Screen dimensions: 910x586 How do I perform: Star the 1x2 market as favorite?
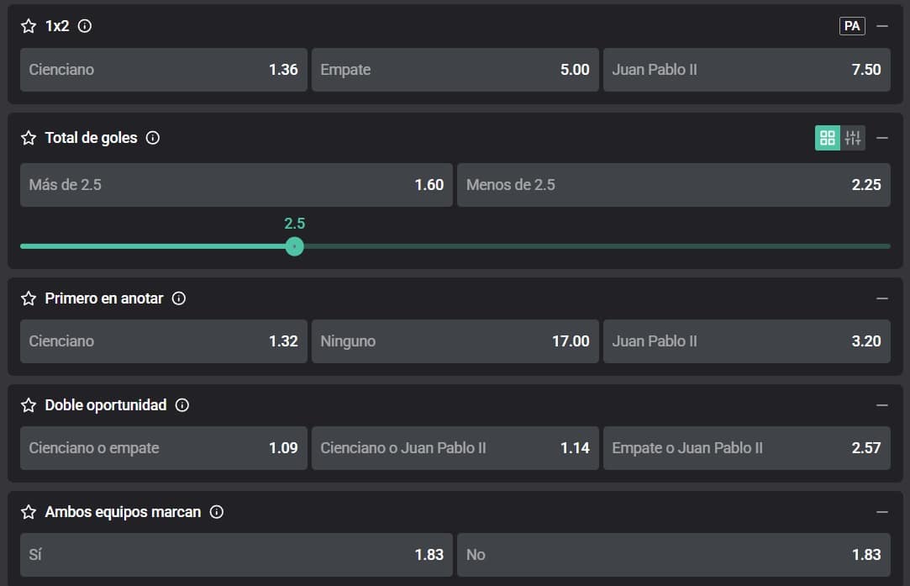29,26
